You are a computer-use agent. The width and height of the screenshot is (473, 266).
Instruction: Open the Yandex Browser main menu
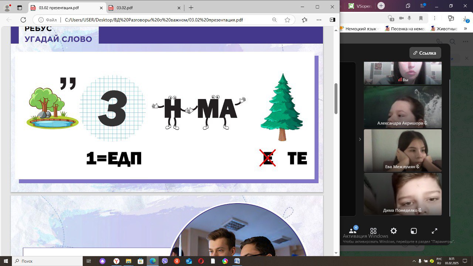pyautogui.click(x=423, y=6)
